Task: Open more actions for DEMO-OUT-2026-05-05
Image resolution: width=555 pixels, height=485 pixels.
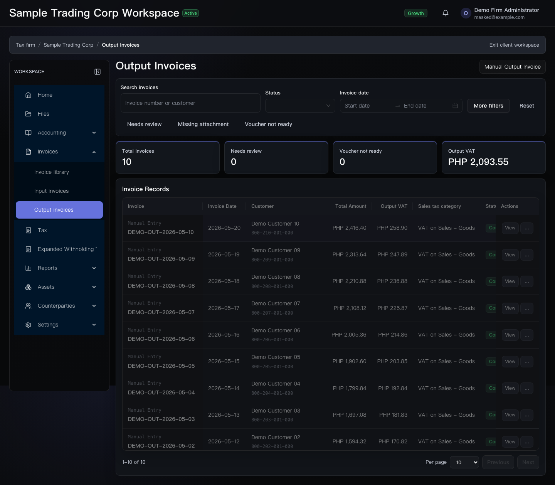Action: tap(527, 362)
